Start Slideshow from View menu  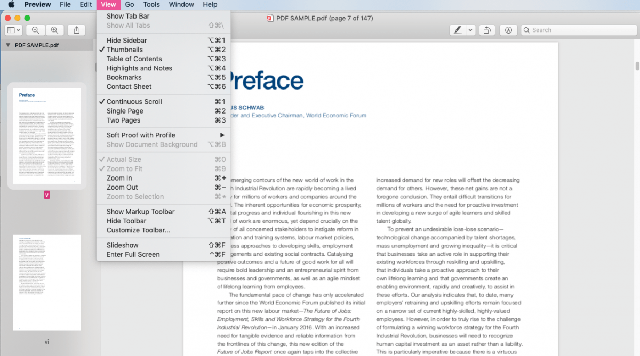[x=164, y=245]
